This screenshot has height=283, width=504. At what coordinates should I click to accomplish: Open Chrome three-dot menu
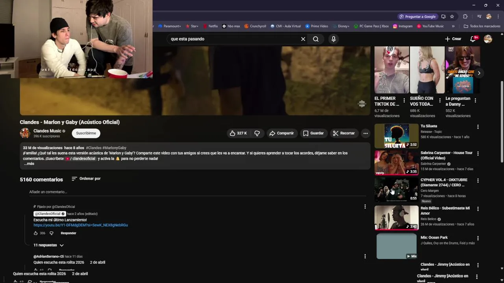pos(498,17)
